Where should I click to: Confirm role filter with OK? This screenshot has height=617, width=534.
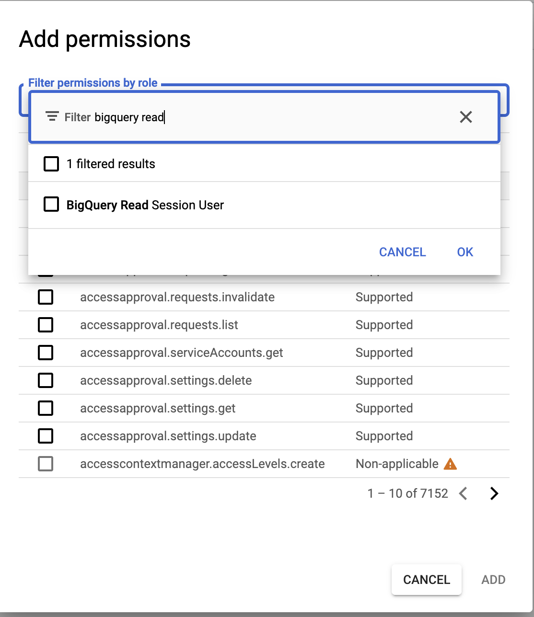click(x=465, y=252)
